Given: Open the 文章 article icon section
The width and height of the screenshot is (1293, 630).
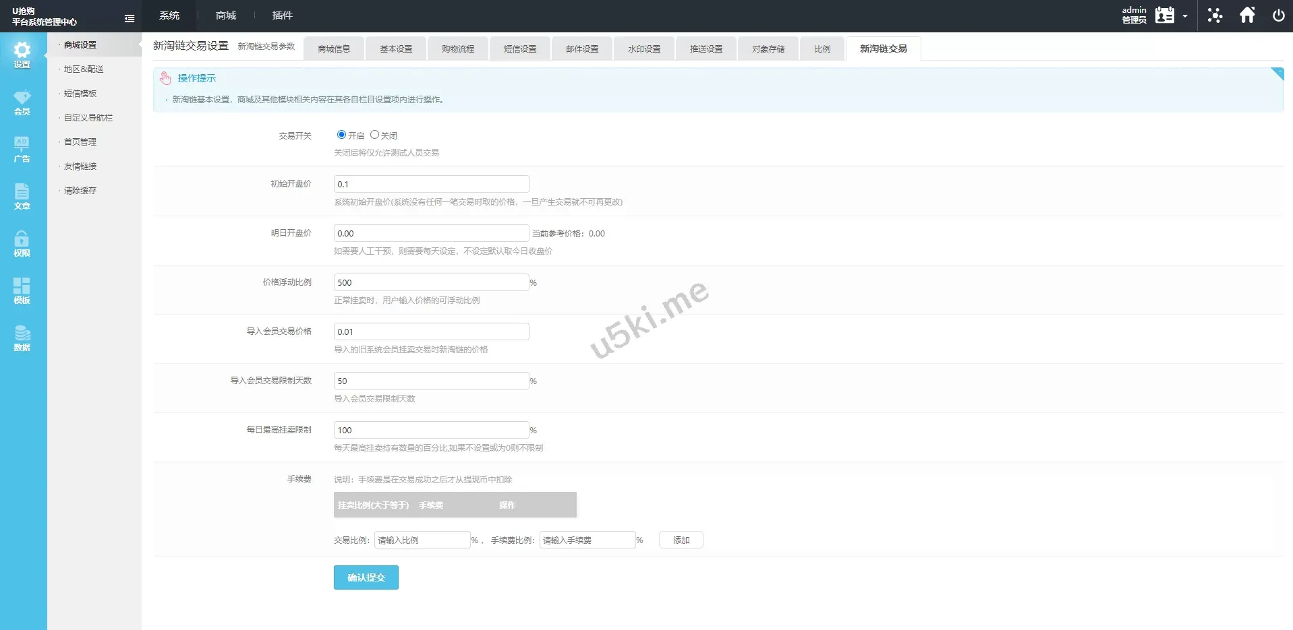Looking at the screenshot, I should tap(22, 197).
